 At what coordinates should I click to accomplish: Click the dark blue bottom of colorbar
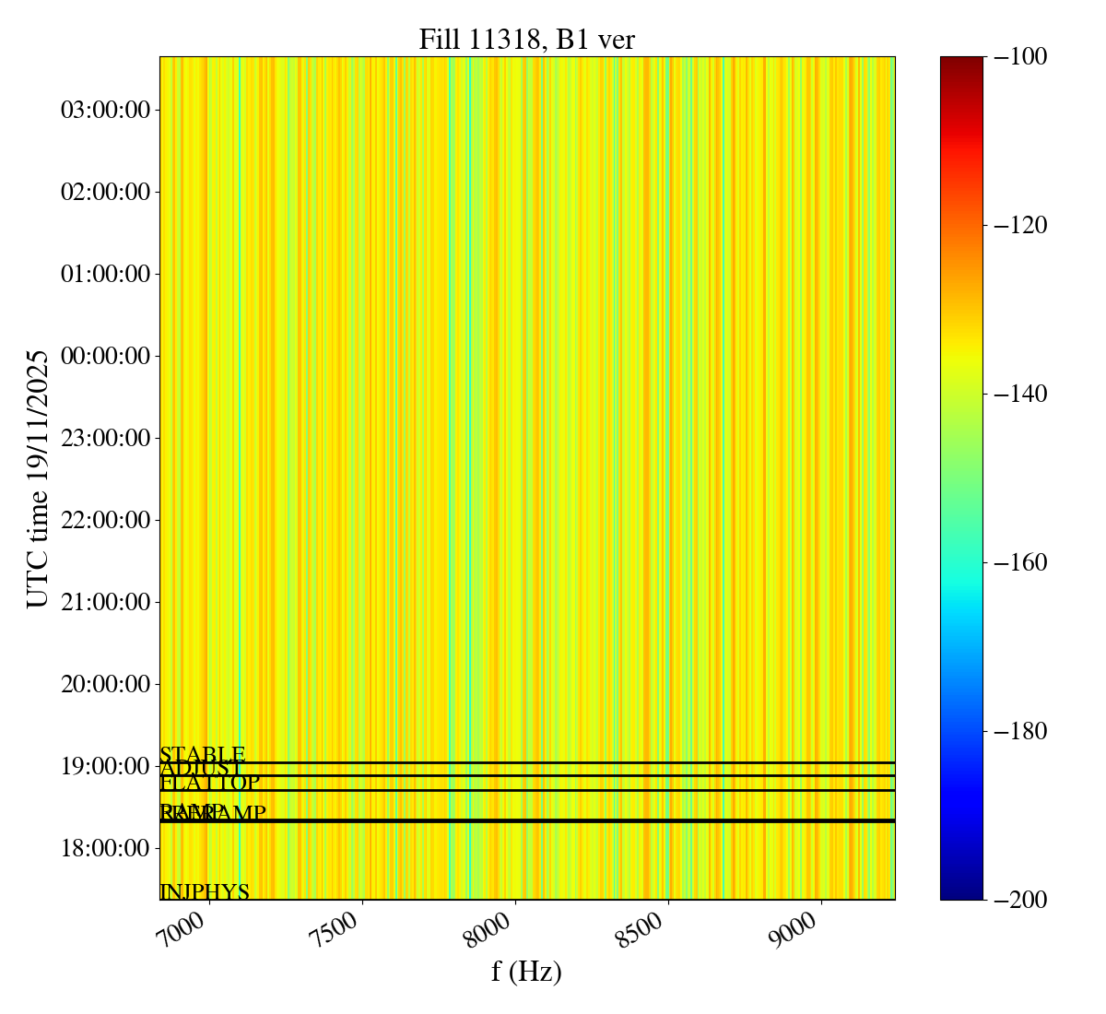point(961,892)
